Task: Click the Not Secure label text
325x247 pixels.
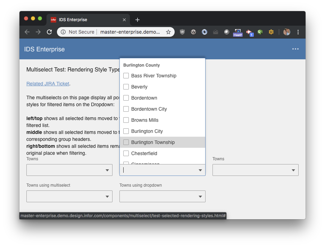Action: click(82, 32)
